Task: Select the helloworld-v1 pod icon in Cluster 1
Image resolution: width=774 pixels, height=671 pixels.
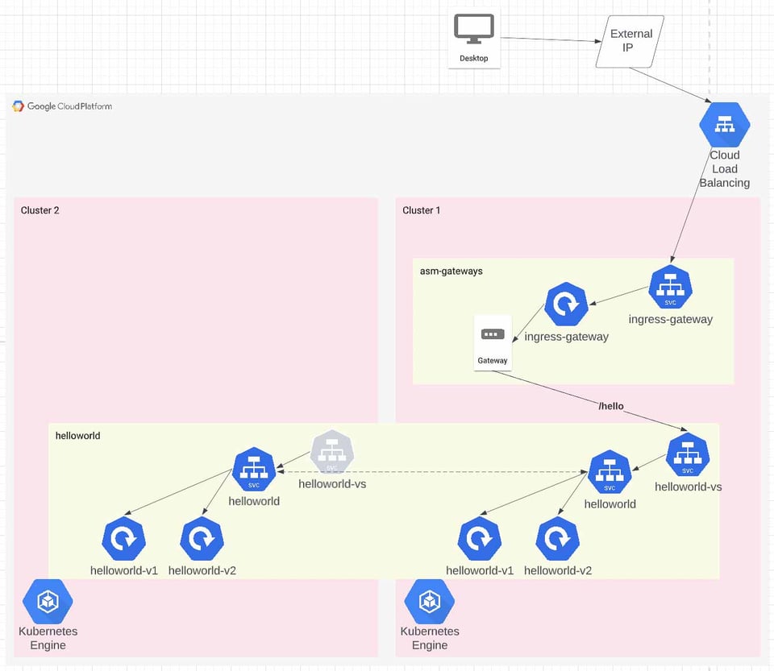Action: (x=479, y=538)
